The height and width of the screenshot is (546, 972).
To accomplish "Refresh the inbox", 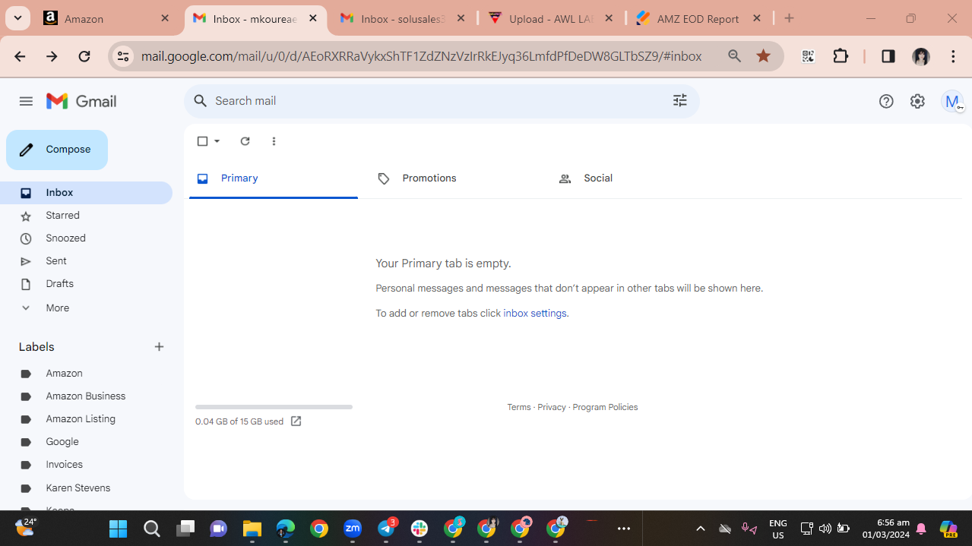I will click(245, 141).
